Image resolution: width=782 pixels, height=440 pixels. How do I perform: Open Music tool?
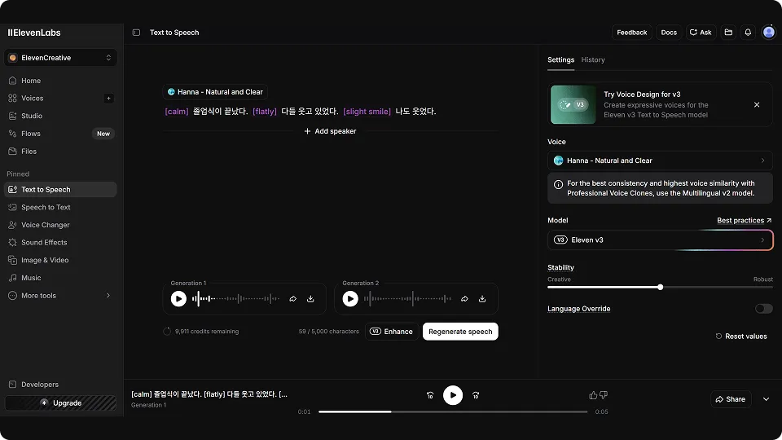(60, 278)
